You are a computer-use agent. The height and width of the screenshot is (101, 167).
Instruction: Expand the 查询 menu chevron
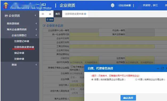(36, 65)
